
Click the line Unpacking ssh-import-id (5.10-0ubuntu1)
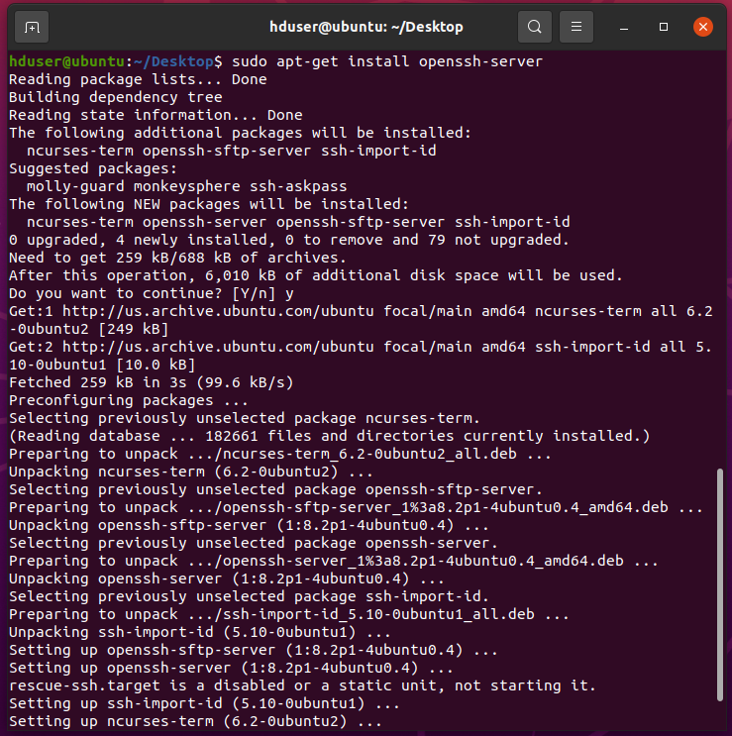click(x=200, y=632)
